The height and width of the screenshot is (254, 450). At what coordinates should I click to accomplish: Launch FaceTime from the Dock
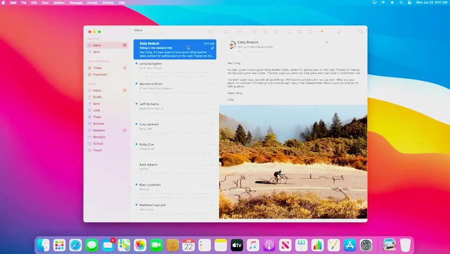pos(156,245)
